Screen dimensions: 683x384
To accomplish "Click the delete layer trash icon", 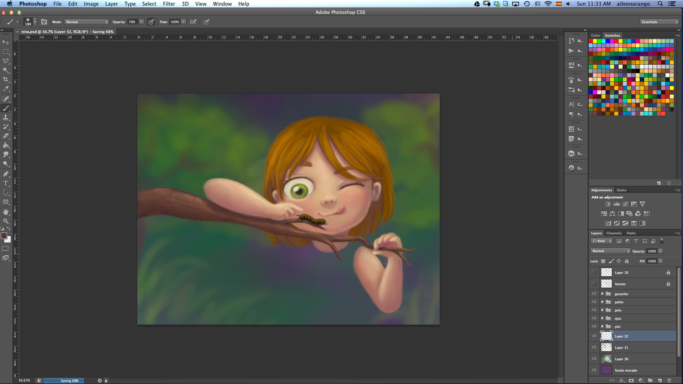I will click(x=669, y=380).
